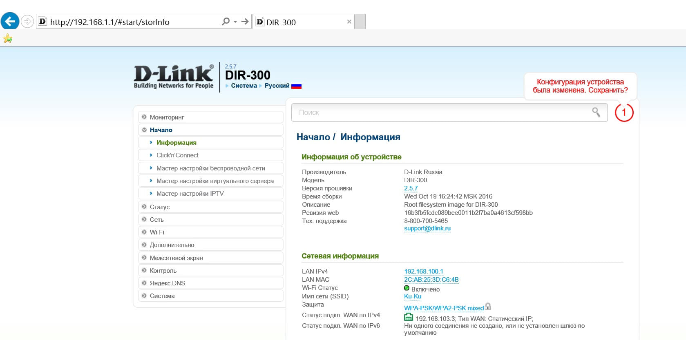Click the Russian flag language icon

(296, 86)
